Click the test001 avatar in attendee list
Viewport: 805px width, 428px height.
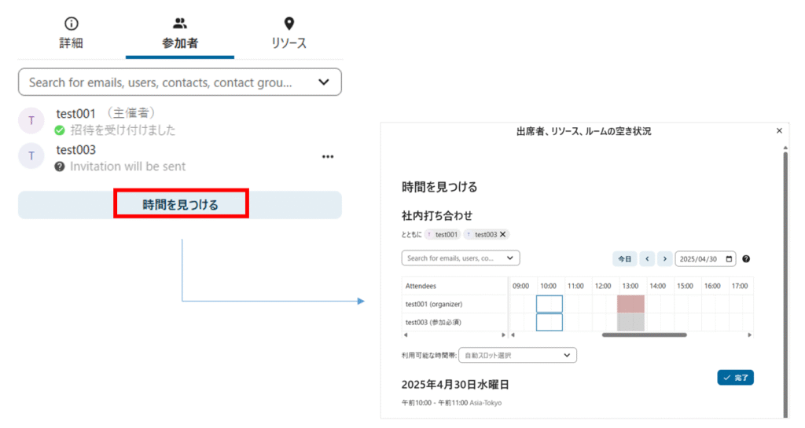click(x=31, y=120)
